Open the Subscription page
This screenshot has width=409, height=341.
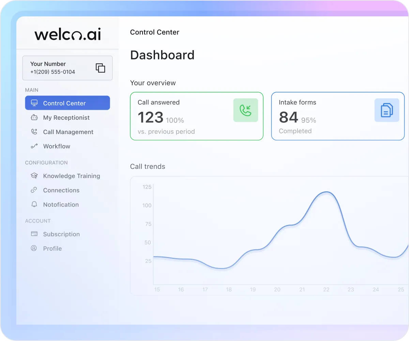tap(62, 234)
